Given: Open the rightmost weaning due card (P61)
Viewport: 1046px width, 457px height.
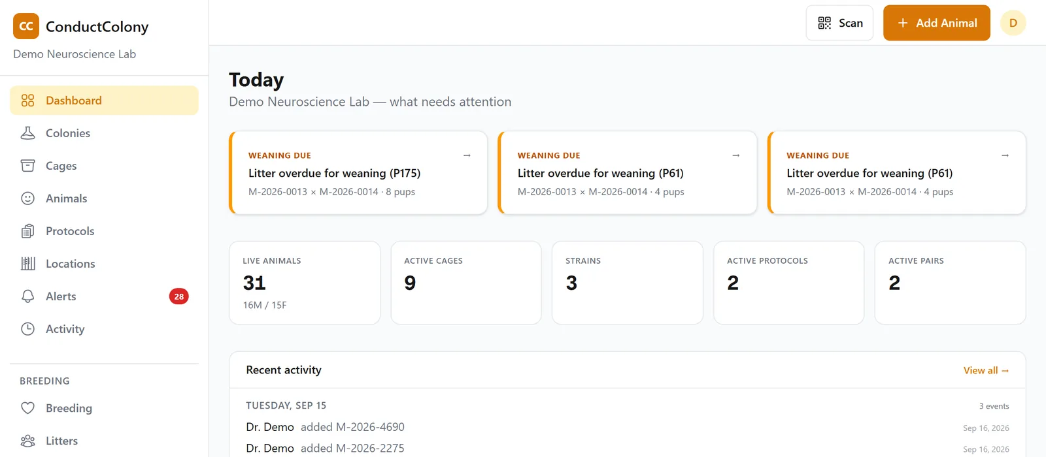Looking at the screenshot, I should (897, 172).
